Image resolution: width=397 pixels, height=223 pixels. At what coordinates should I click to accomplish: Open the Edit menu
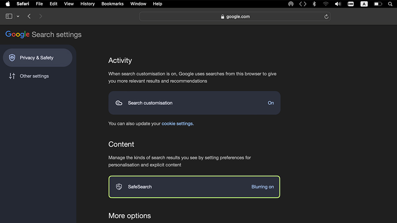coord(54,4)
